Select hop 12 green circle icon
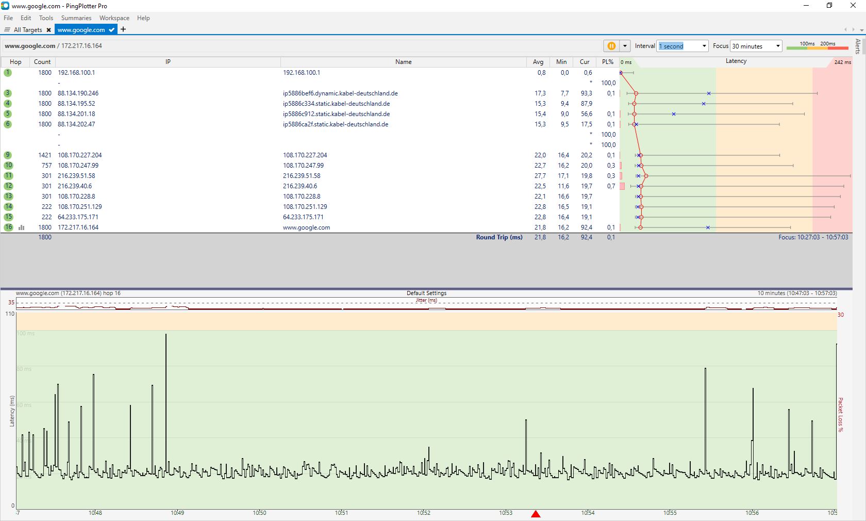 [x=8, y=186]
